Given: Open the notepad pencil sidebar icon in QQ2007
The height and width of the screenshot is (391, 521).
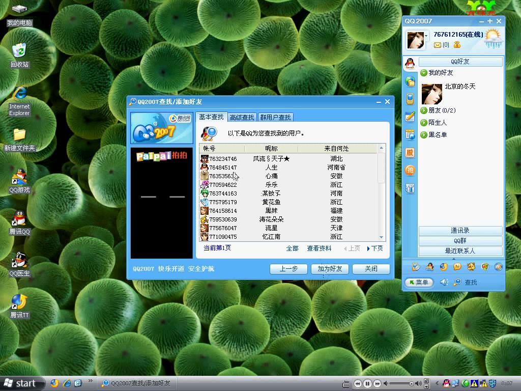Looking at the screenshot, I should 410,117.
